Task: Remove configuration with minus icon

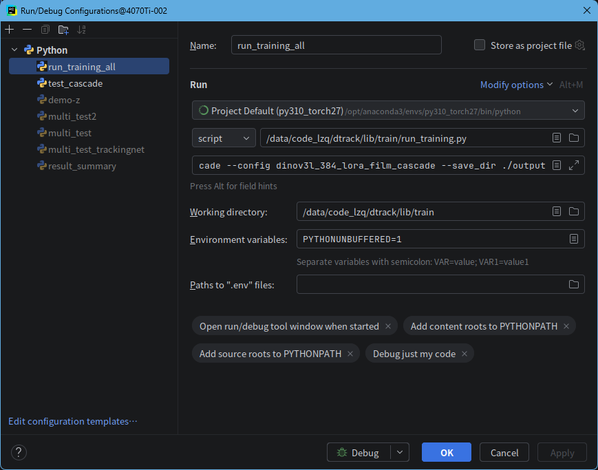Action: (x=27, y=30)
